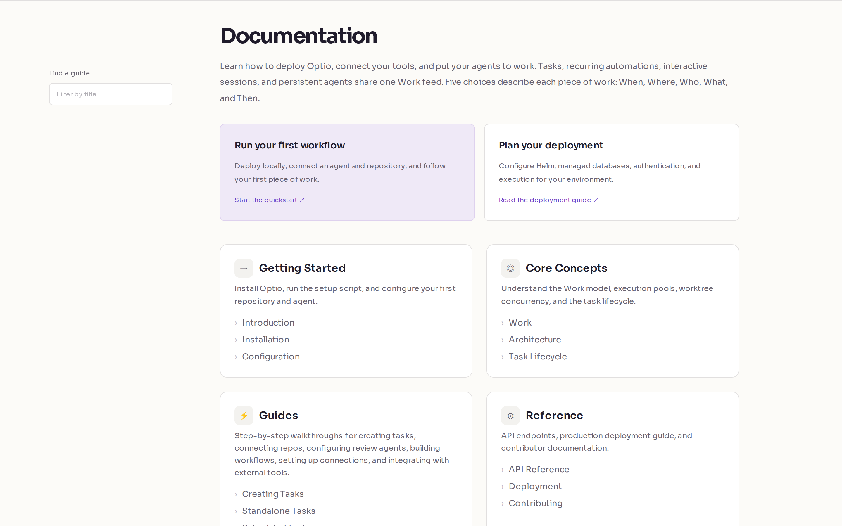Viewport: 842px width, 526px height.
Task: Click the Core Concepts heading
Action: click(x=566, y=268)
